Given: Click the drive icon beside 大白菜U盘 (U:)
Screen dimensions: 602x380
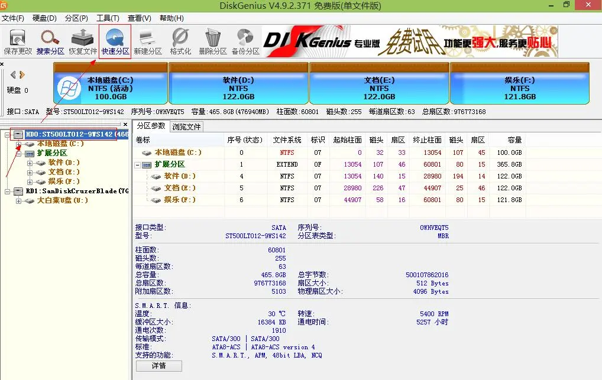Looking at the screenshot, I should (30, 201).
